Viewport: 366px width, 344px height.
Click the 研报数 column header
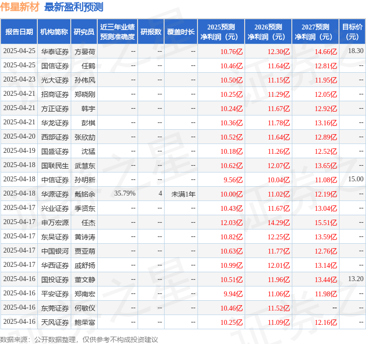[151, 32]
